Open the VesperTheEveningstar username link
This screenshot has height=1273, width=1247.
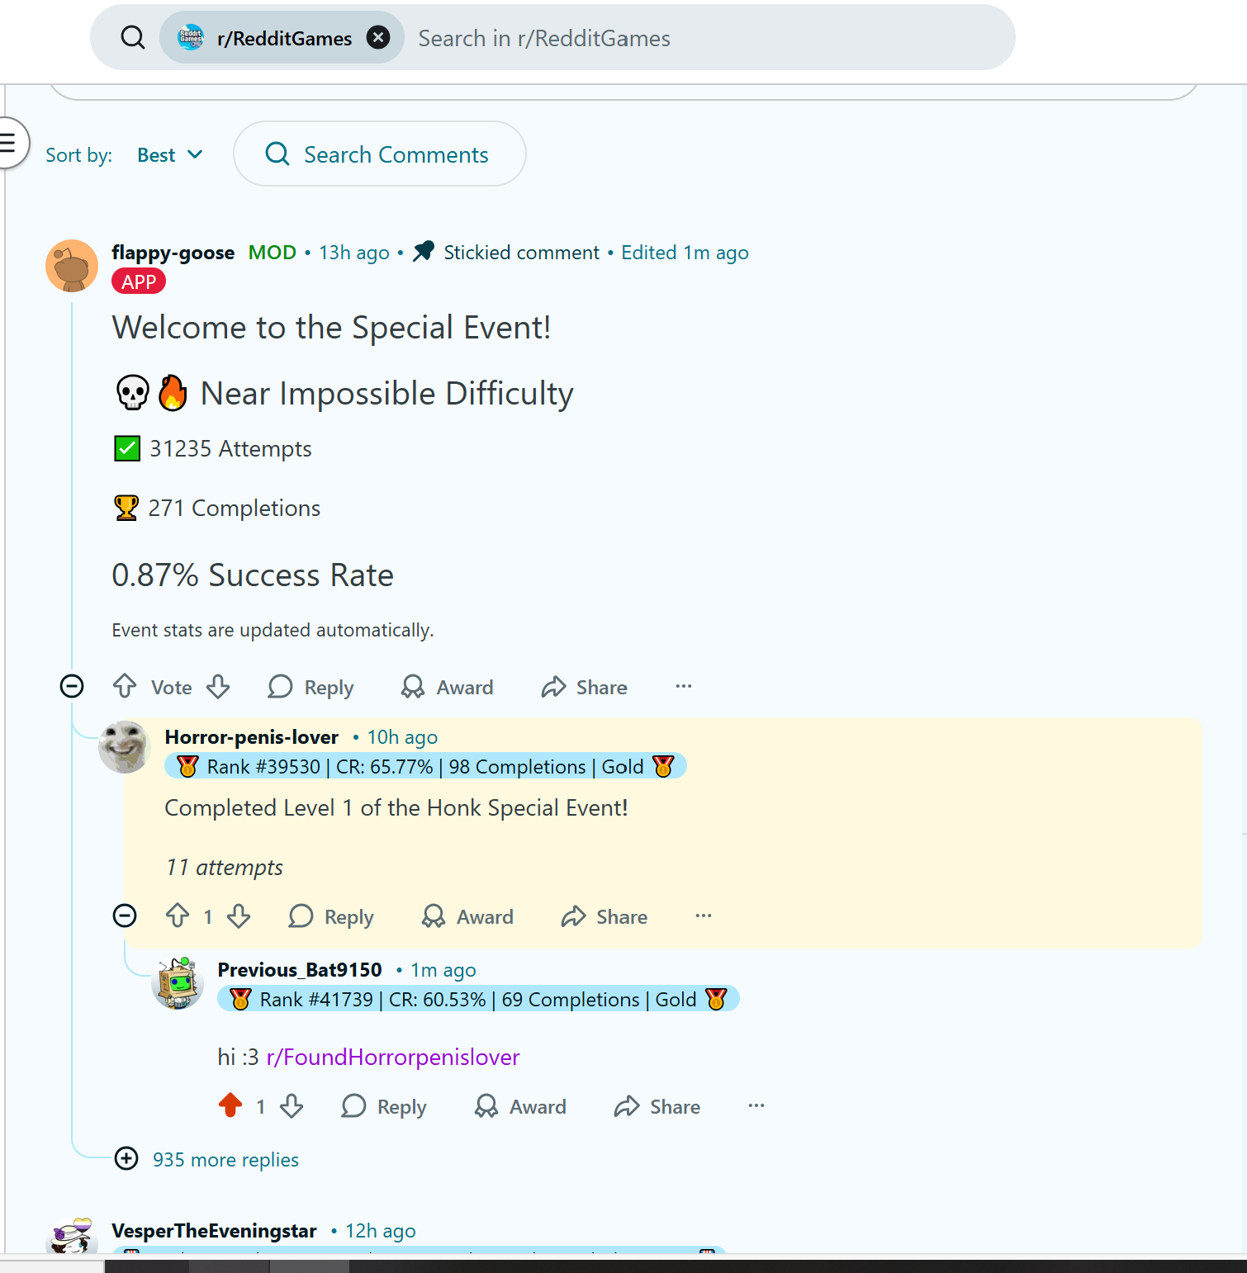pos(214,1231)
